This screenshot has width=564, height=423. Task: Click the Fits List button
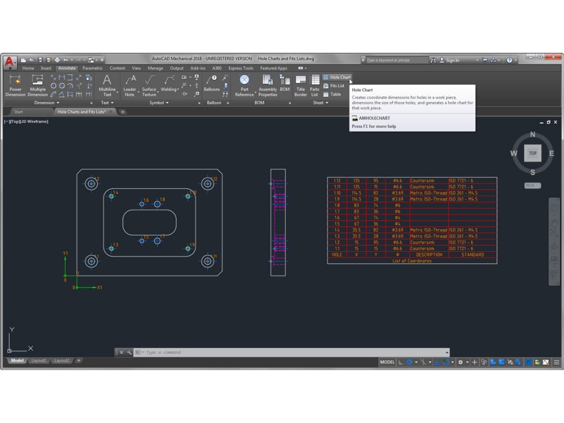point(333,86)
